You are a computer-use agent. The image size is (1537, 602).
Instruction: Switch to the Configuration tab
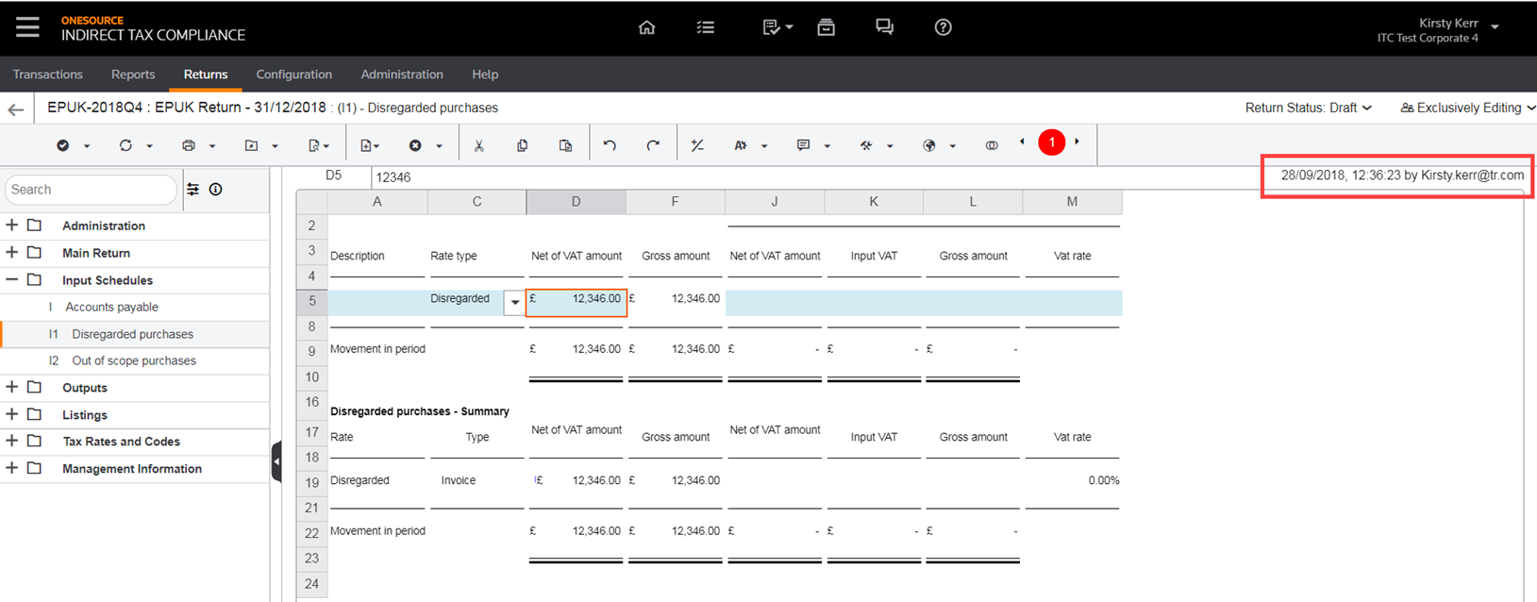tap(294, 75)
